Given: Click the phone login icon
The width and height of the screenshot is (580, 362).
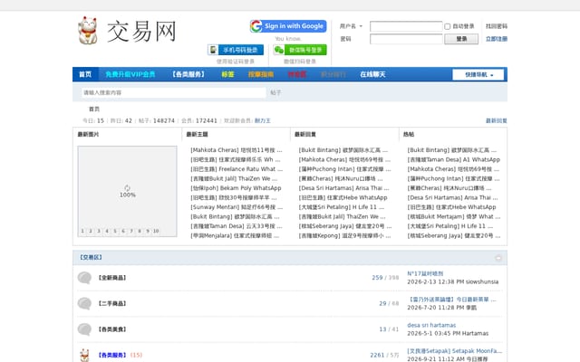Looking at the screenshot, I should pos(213,50).
